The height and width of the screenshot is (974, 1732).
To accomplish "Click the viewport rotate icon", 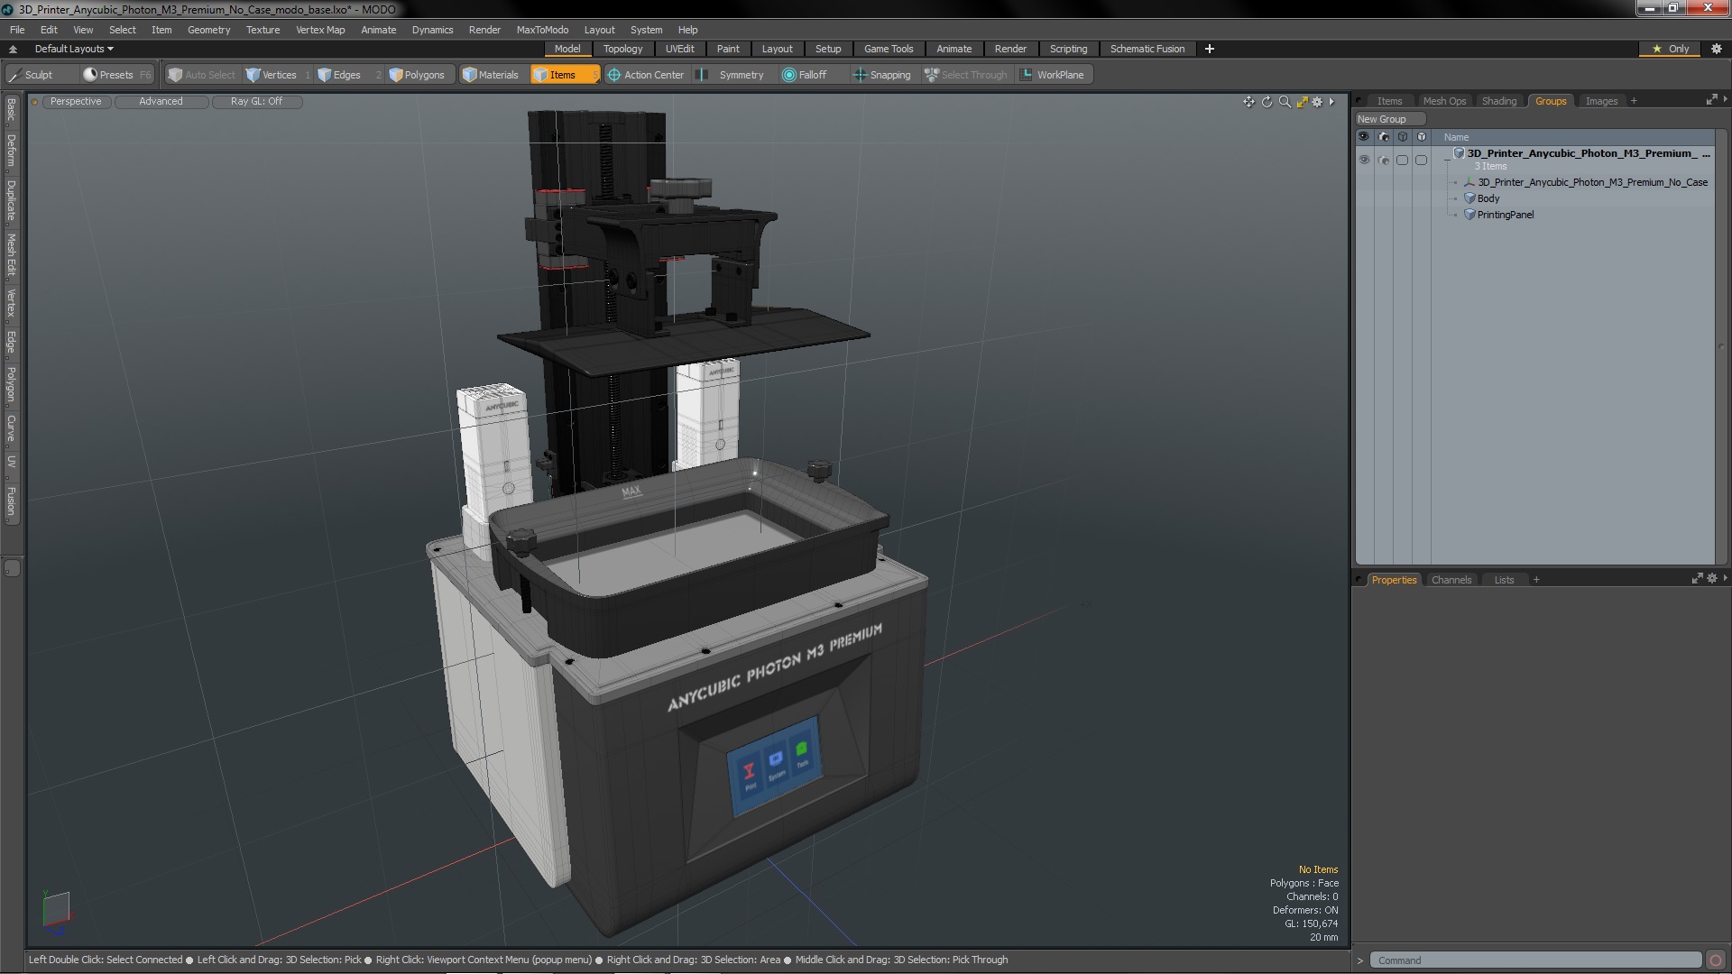I will pos(1267,102).
